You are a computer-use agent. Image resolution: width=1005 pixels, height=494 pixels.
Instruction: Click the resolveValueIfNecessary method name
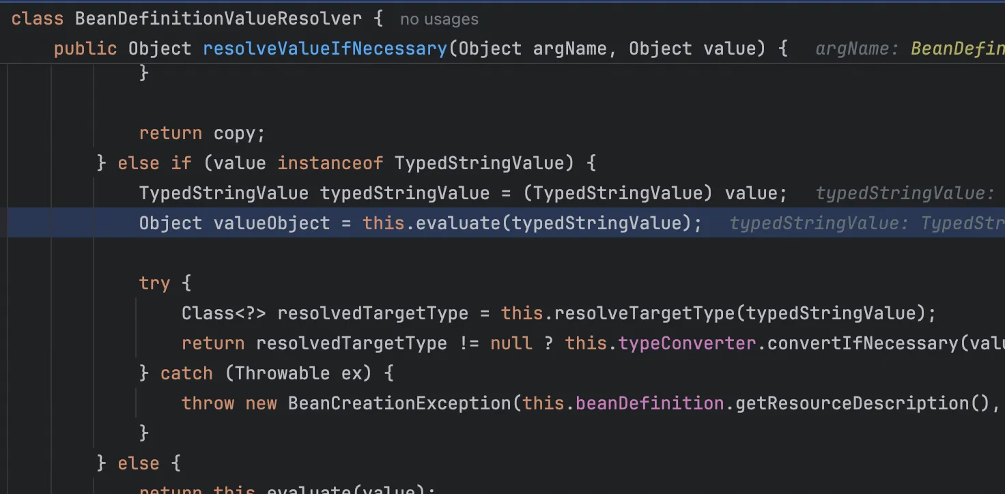click(x=325, y=48)
